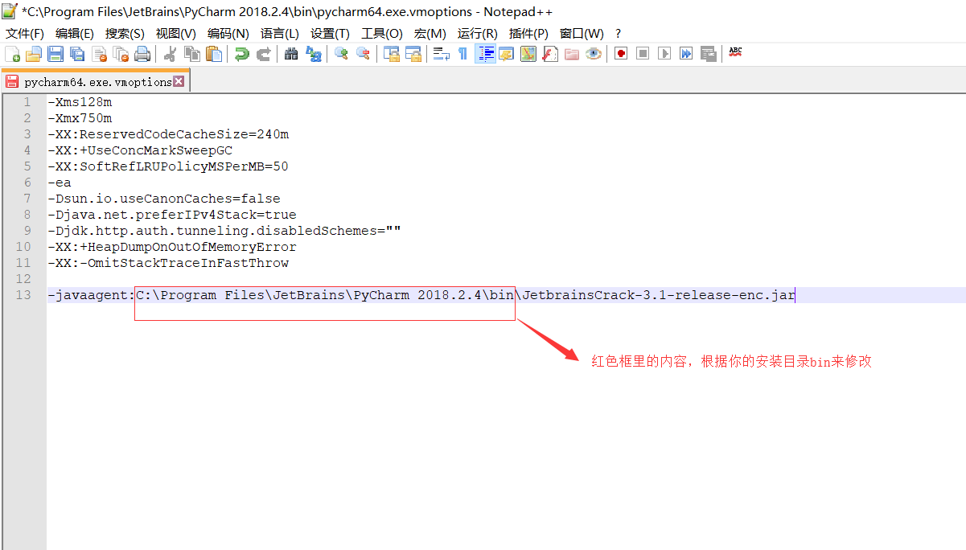Click the Zoom In magnifier icon
This screenshot has width=966, height=550.
click(341, 54)
